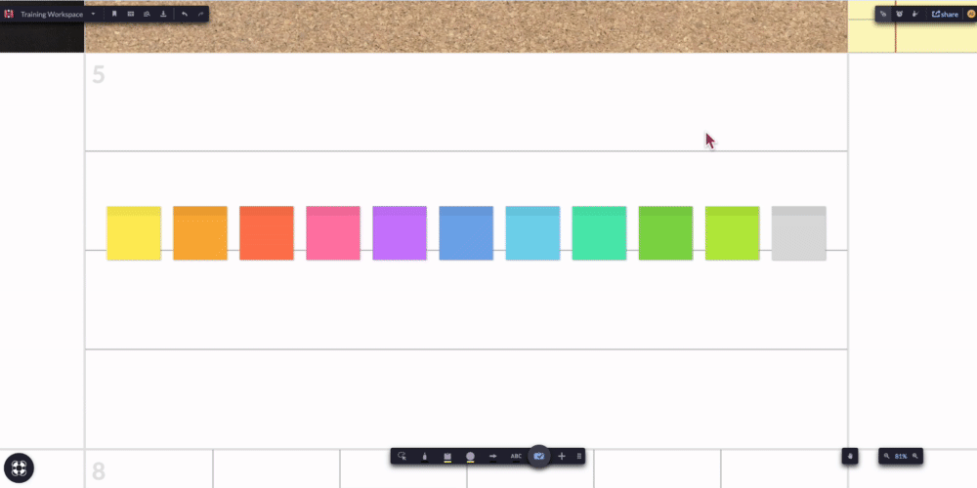This screenshot has height=488, width=977.
Task: Start the voting session icon
Action: click(915, 14)
